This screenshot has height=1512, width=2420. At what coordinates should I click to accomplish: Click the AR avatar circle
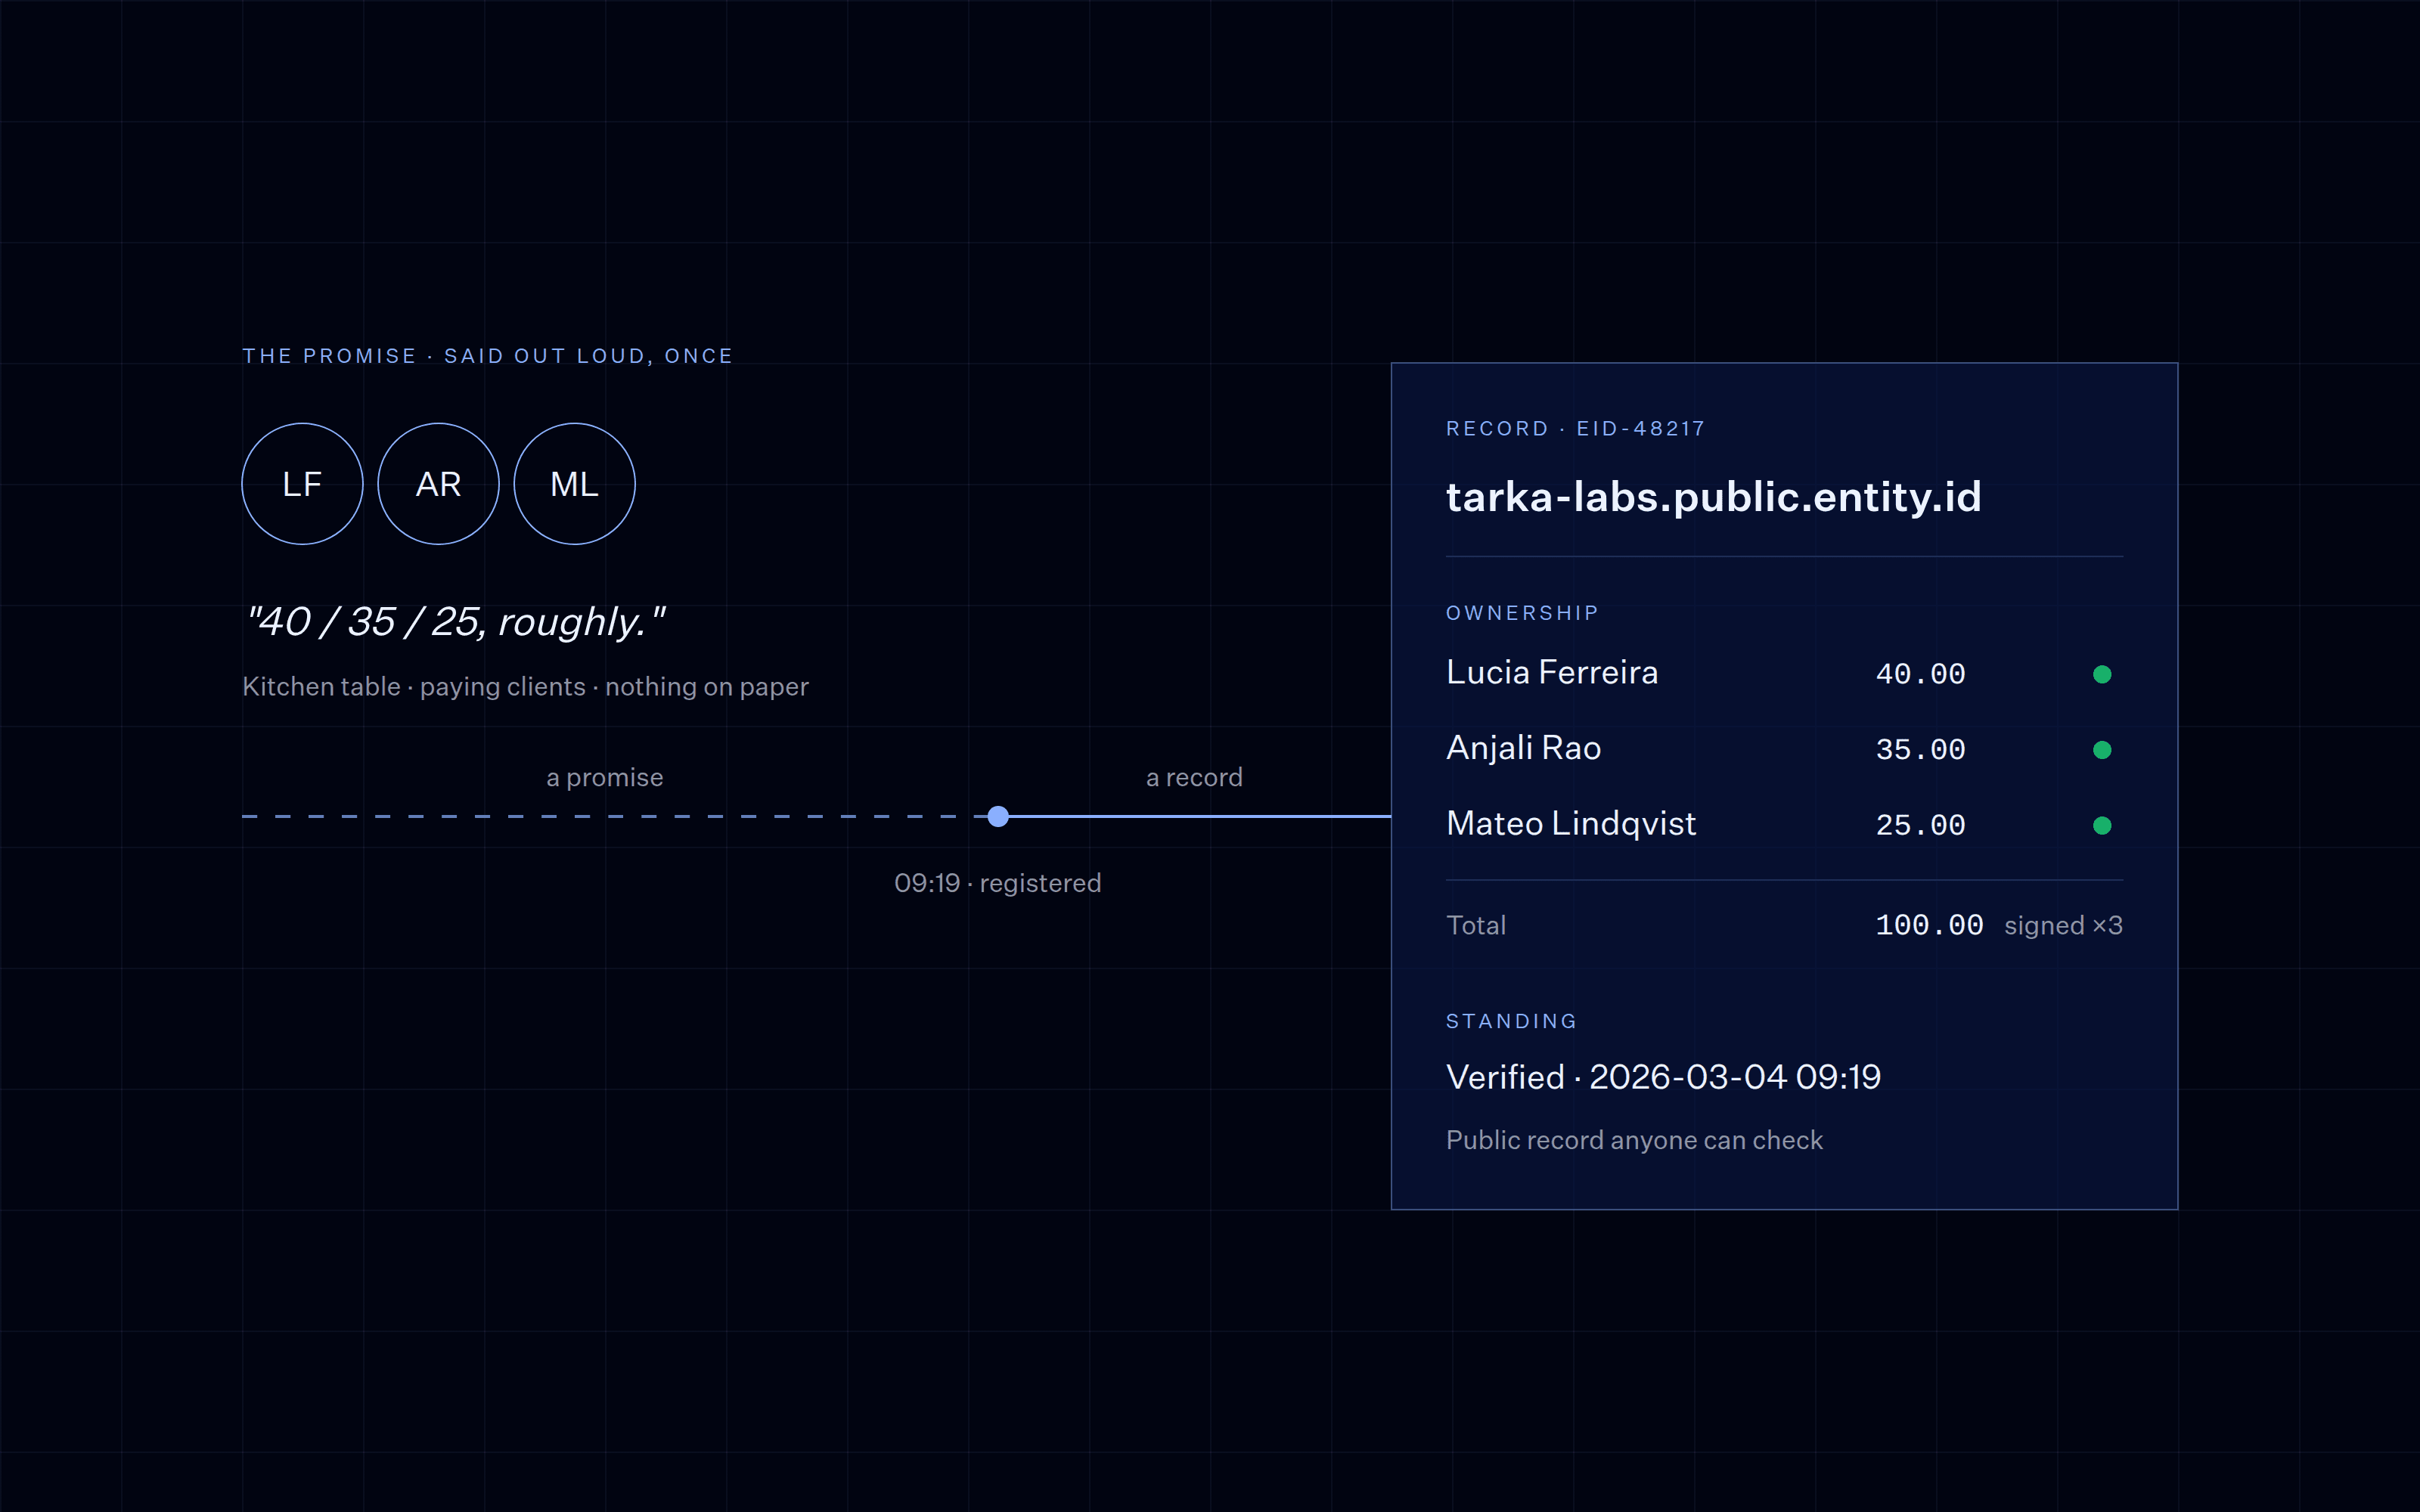pyautogui.click(x=438, y=484)
